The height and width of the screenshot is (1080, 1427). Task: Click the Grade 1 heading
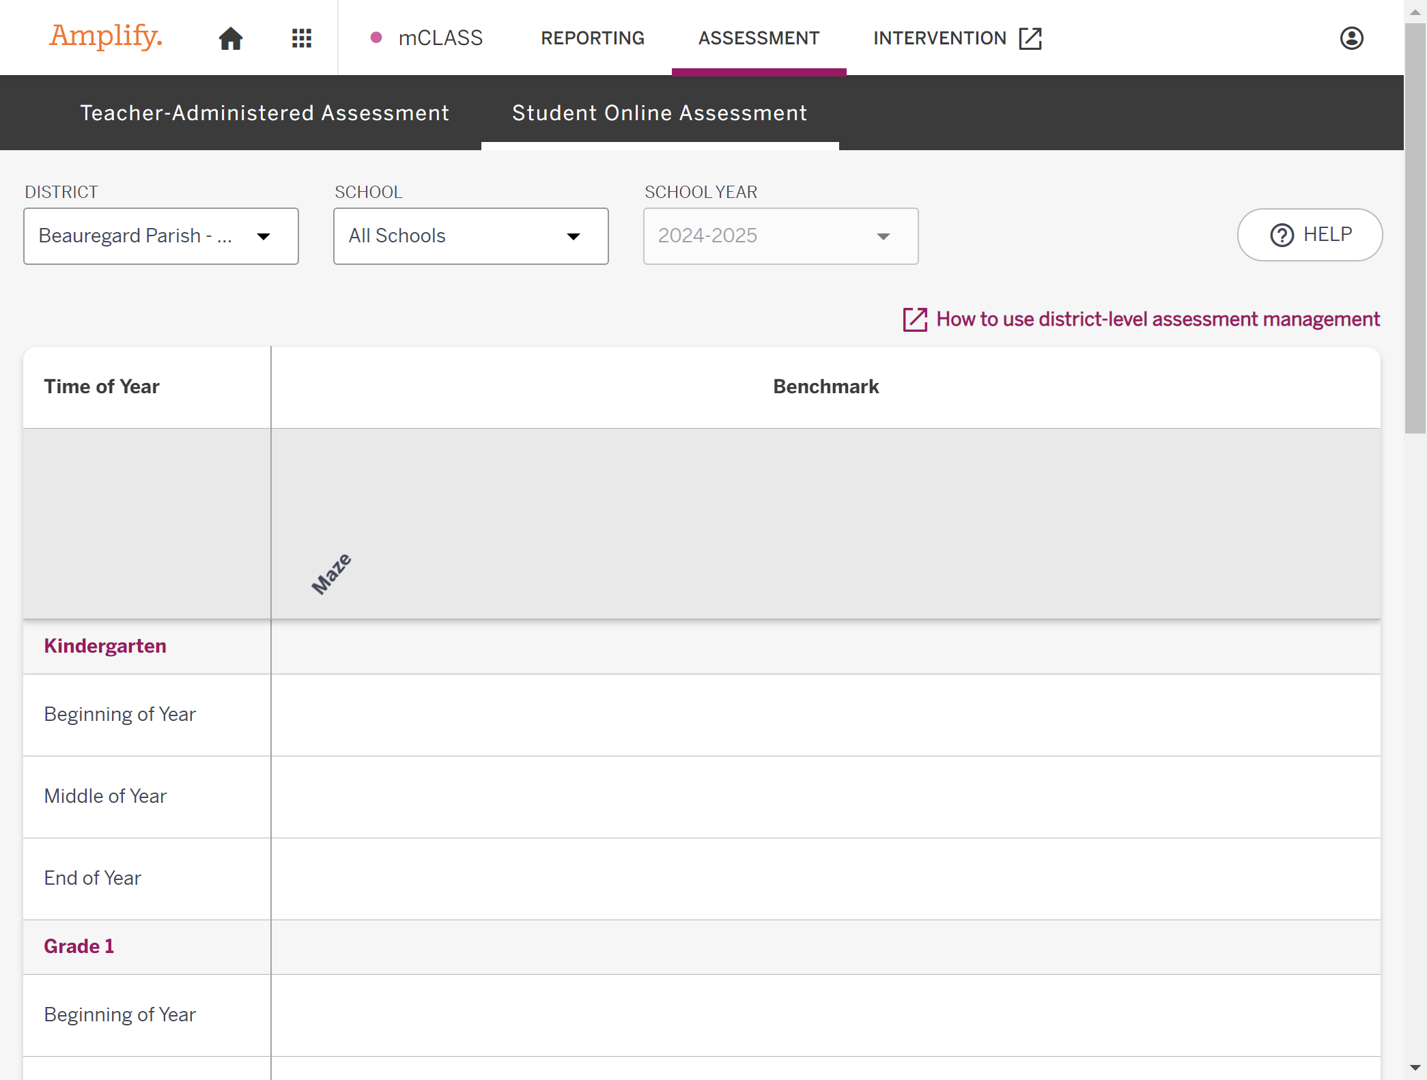click(x=79, y=946)
